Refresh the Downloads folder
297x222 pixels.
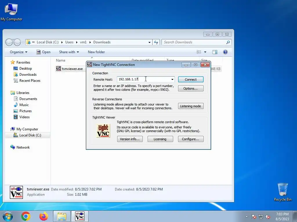pos(156,42)
